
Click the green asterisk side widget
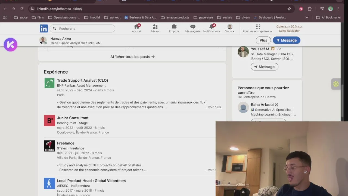click(336, 84)
